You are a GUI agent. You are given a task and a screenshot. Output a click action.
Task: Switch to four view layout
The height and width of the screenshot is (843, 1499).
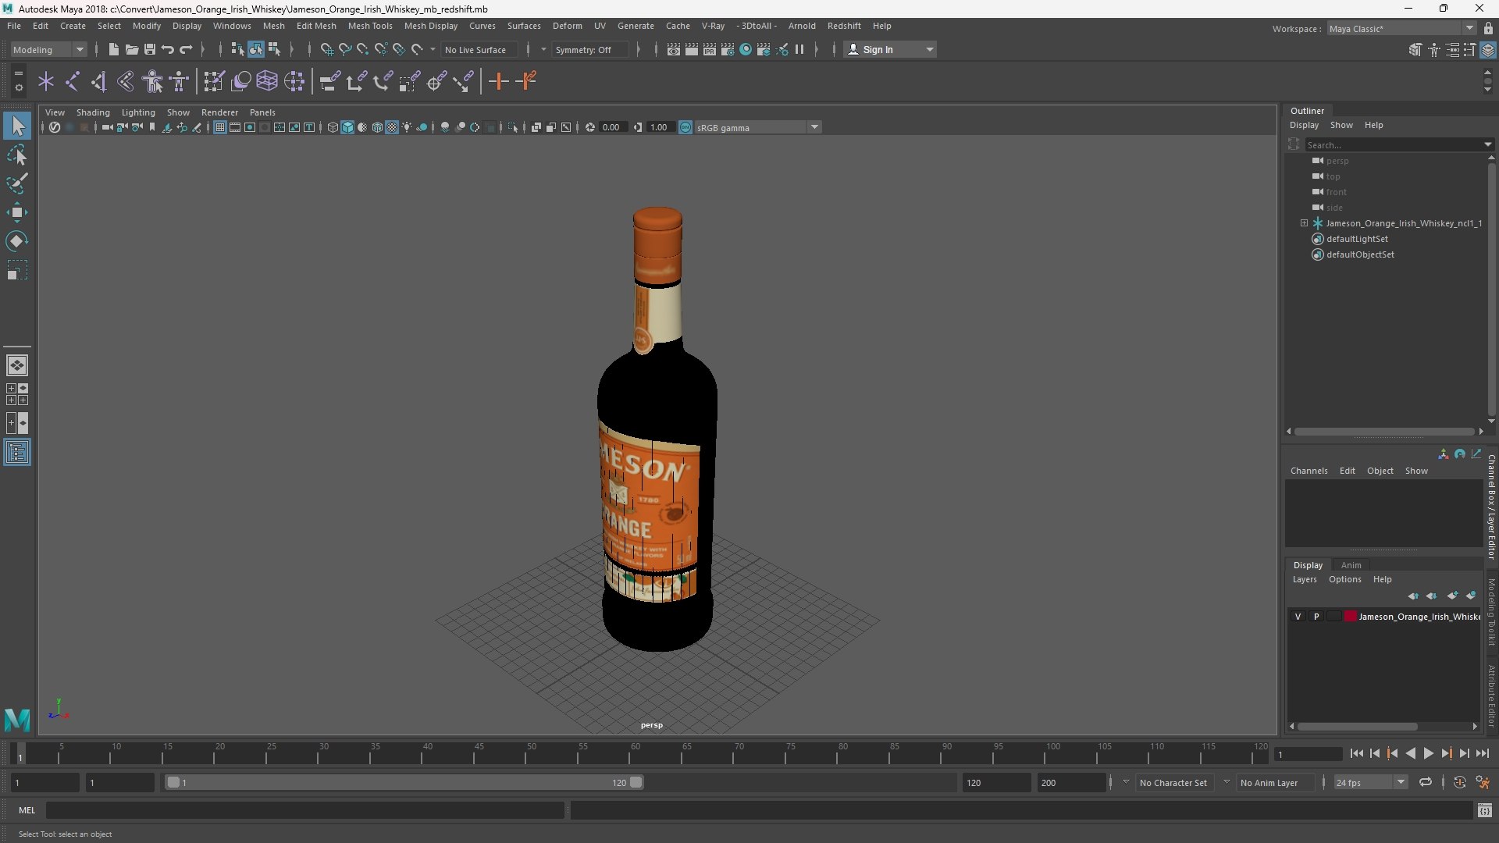point(17,394)
